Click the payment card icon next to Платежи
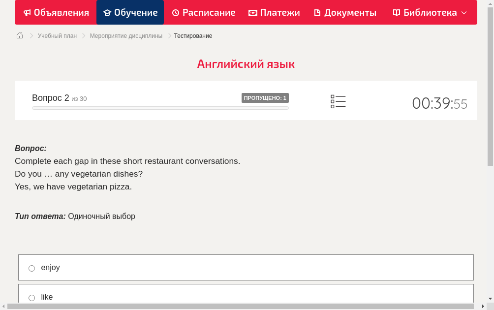The image size is (494, 310). [x=252, y=12]
